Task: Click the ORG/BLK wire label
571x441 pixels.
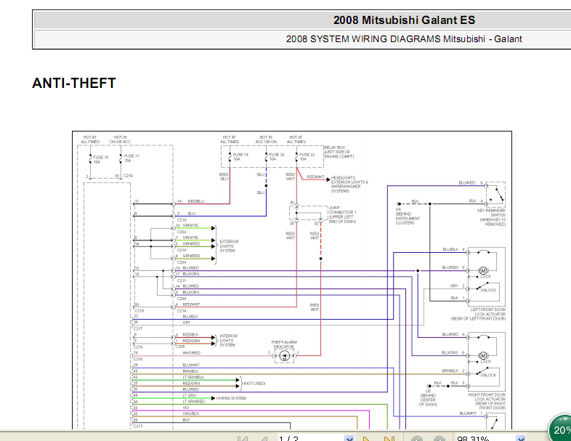Action: (x=191, y=413)
